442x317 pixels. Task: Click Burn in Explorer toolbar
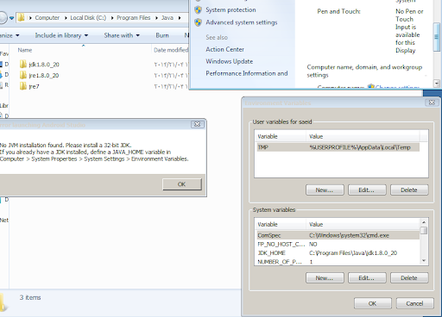click(162, 35)
